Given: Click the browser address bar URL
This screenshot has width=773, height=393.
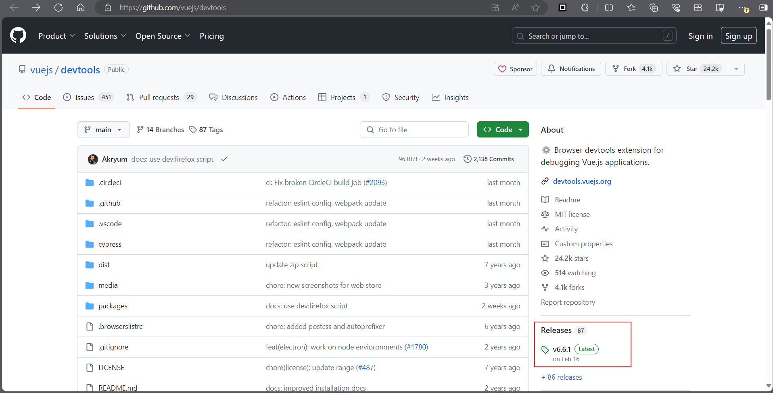Looking at the screenshot, I should (173, 8).
